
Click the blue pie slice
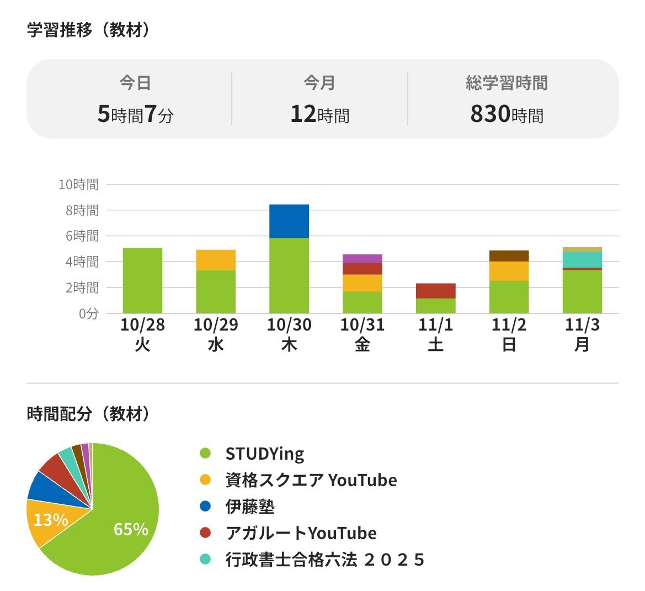point(49,489)
